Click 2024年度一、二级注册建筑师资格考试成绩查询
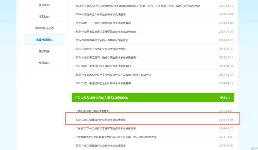The height and width of the screenshot is (150, 258). (x=103, y=23)
